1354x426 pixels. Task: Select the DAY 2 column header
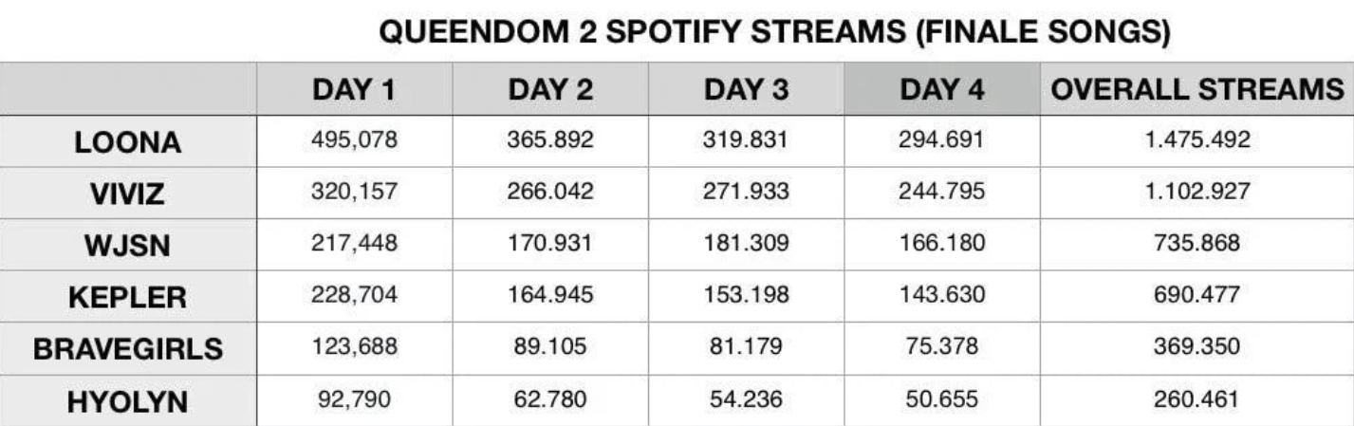pyautogui.click(x=550, y=91)
